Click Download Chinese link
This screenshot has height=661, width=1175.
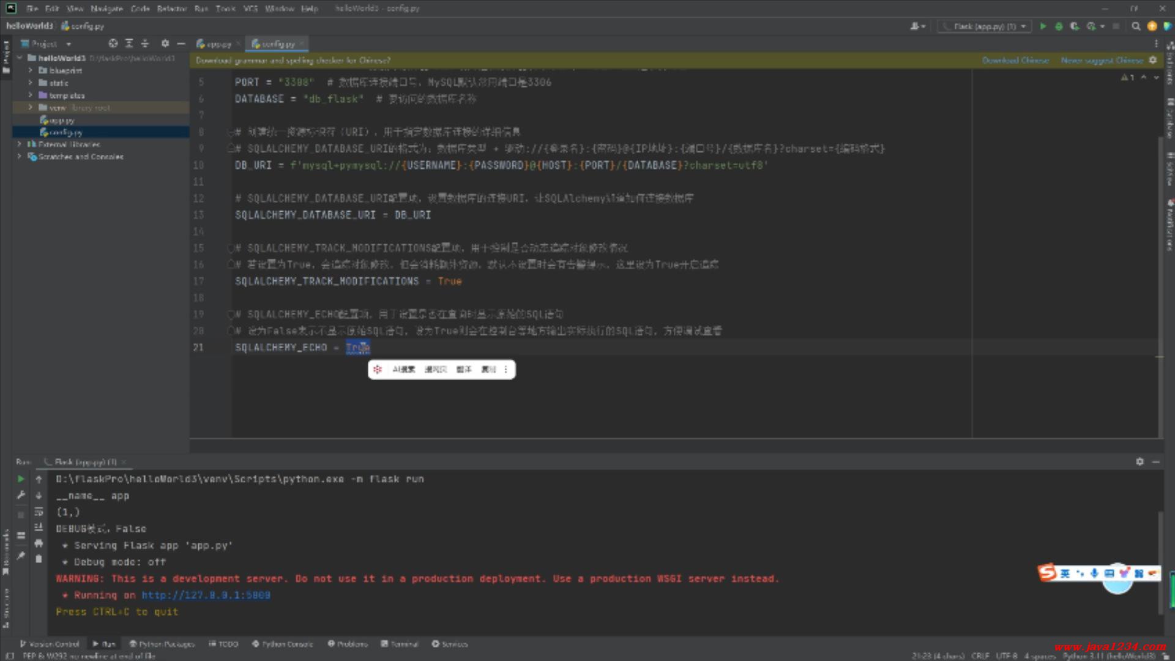[1015, 60]
